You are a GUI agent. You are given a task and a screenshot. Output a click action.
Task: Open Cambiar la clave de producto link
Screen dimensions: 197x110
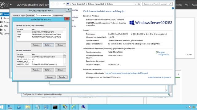point(159,77)
